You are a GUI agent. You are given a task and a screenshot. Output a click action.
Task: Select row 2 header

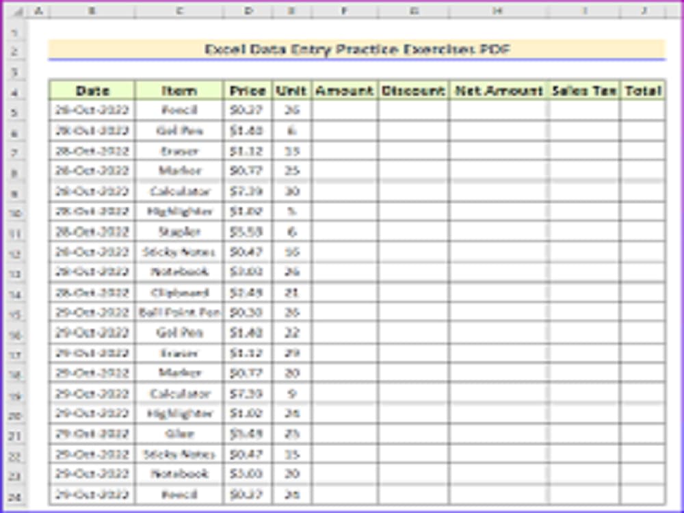[15, 51]
